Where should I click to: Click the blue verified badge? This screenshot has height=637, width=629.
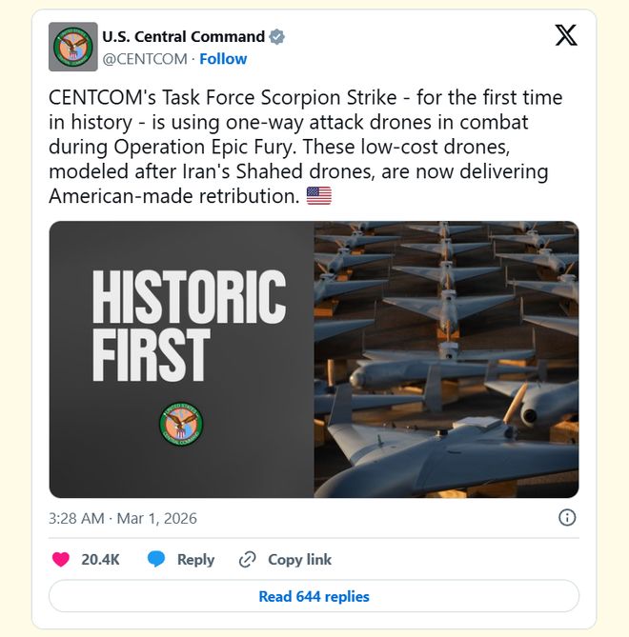[x=277, y=37]
